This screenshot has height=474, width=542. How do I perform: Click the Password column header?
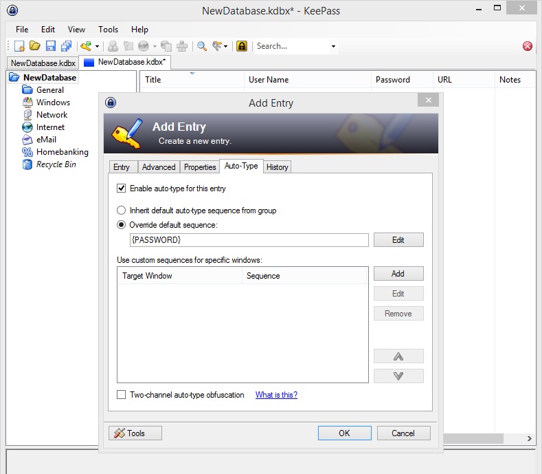[x=402, y=80]
